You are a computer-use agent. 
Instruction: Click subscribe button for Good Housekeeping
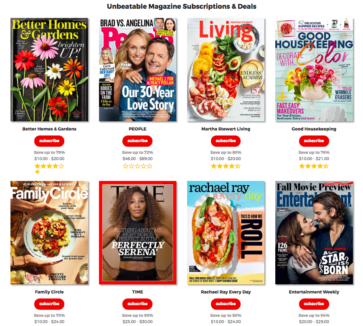pyautogui.click(x=314, y=141)
